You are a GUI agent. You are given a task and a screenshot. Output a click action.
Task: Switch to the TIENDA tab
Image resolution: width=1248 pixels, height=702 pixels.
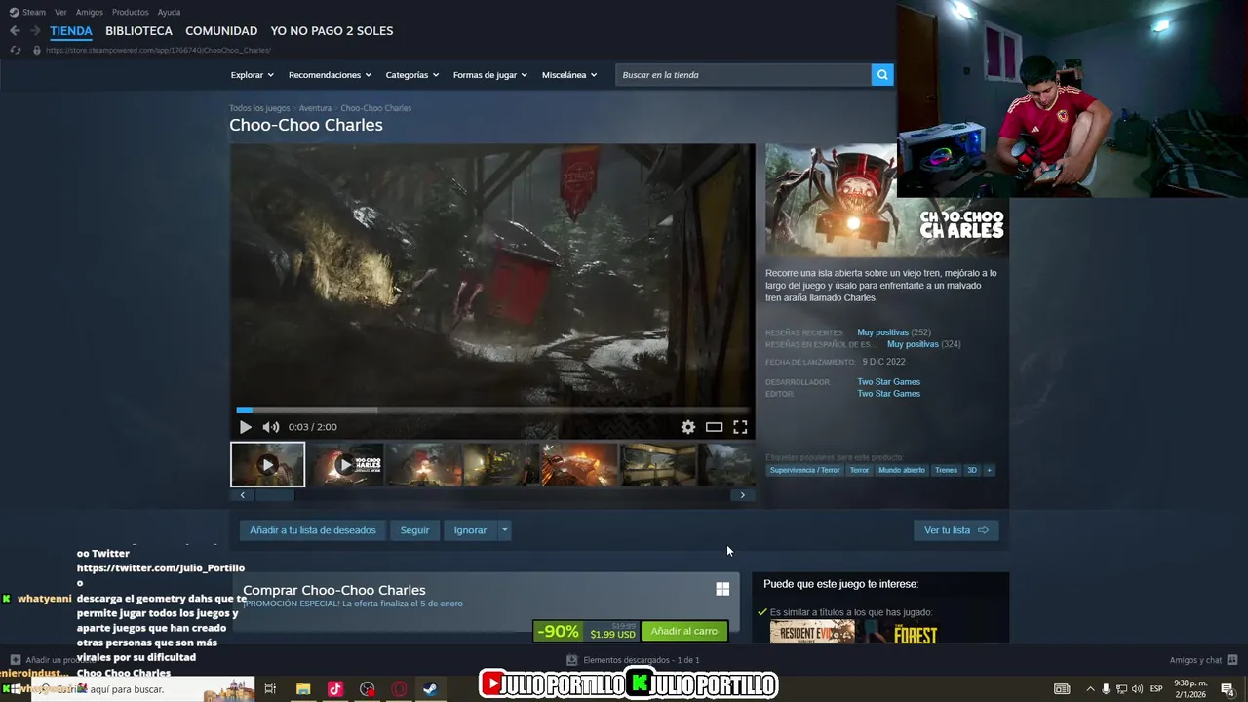pyautogui.click(x=71, y=31)
